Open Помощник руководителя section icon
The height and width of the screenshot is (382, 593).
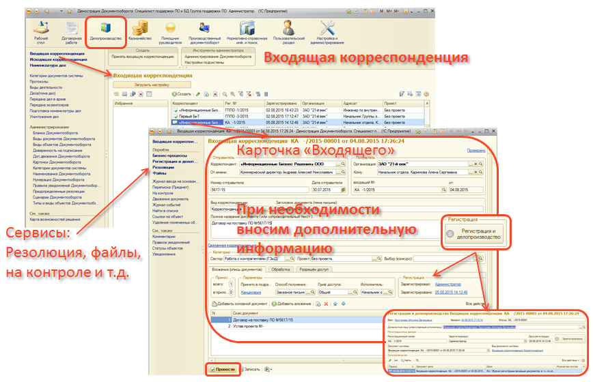pos(171,32)
